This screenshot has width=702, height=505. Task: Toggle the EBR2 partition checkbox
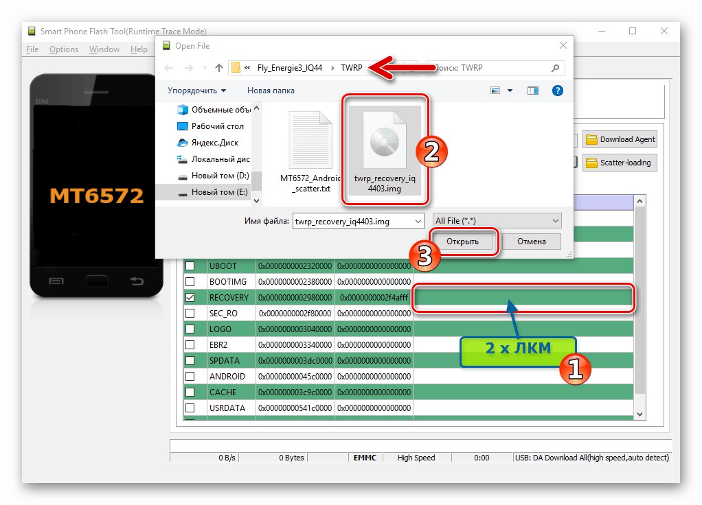click(190, 345)
